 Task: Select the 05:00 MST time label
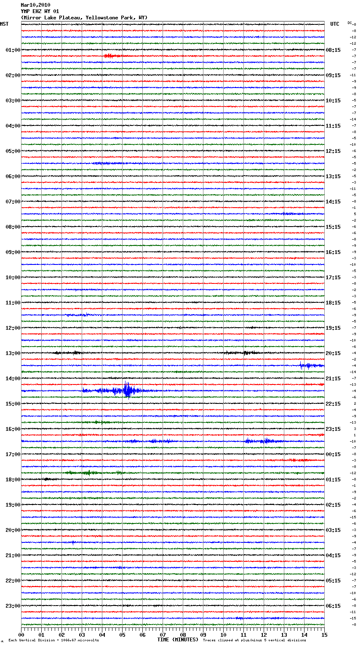point(13,151)
